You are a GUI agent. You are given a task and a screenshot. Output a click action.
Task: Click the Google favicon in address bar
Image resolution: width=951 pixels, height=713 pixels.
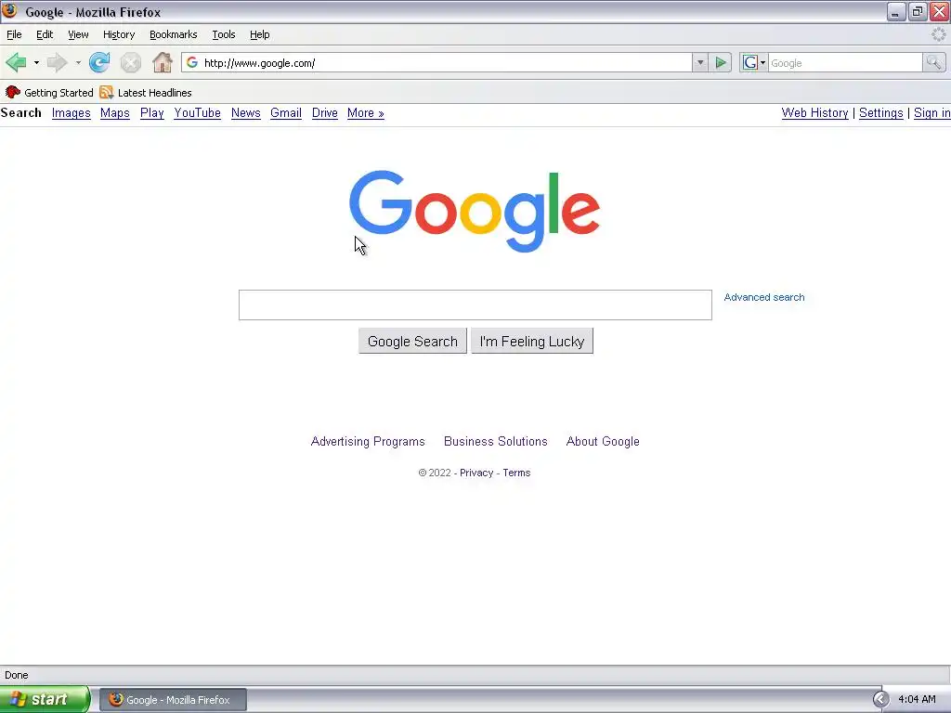[x=192, y=62]
